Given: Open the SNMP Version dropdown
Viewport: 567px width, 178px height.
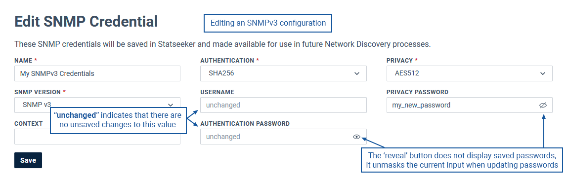Looking at the screenshot, I should click(97, 105).
